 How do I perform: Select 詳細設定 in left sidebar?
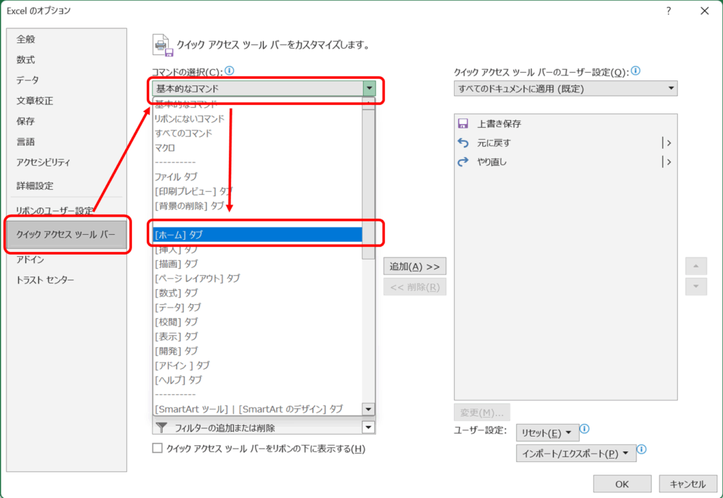(35, 186)
